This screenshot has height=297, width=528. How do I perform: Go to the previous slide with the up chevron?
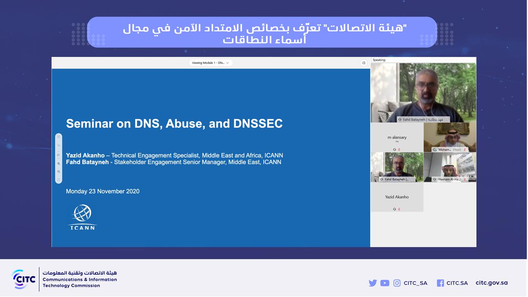pos(59,151)
